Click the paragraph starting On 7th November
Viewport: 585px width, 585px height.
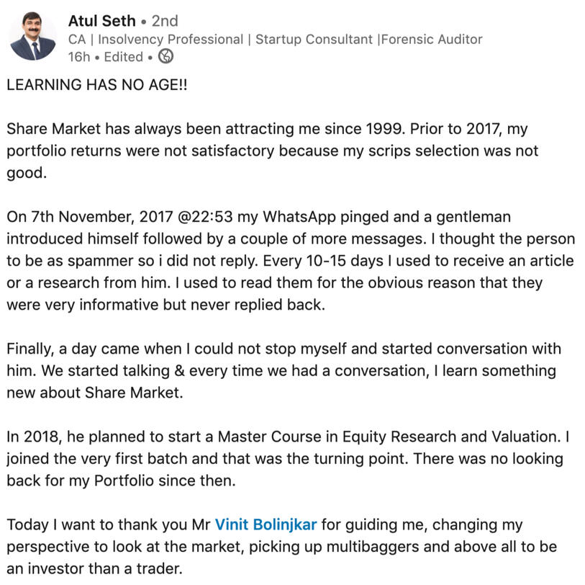(288, 260)
